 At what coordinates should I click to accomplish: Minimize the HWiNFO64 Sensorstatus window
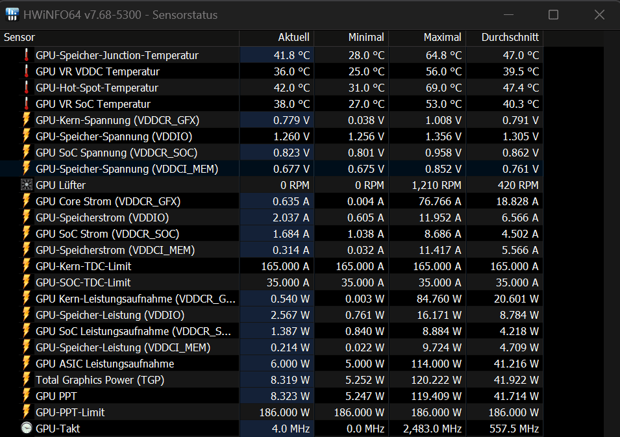point(508,15)
